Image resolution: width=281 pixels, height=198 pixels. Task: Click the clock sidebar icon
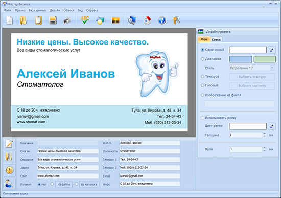point(9,170)
